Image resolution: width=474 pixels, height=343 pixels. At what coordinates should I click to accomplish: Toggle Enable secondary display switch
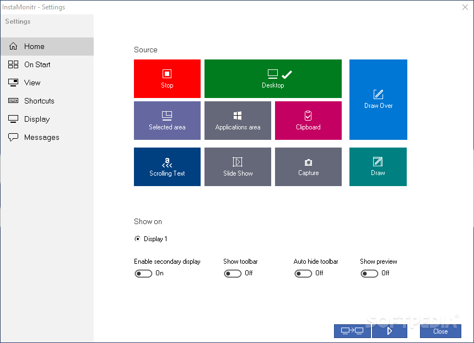pyautogui.click(x=143, y=274)
